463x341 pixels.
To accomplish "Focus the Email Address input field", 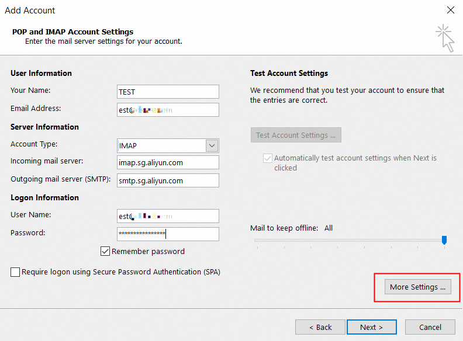I will click(x=168, y=110).
